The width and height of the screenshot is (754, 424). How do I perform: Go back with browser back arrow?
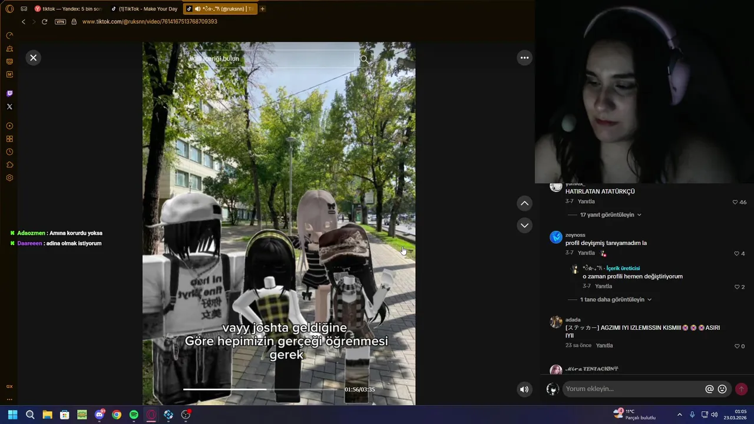click(24, 22)
